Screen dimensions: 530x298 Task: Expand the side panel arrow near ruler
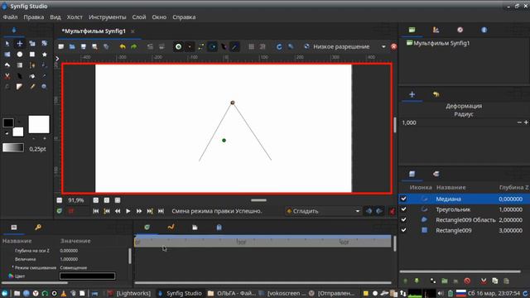click(57, 59)
